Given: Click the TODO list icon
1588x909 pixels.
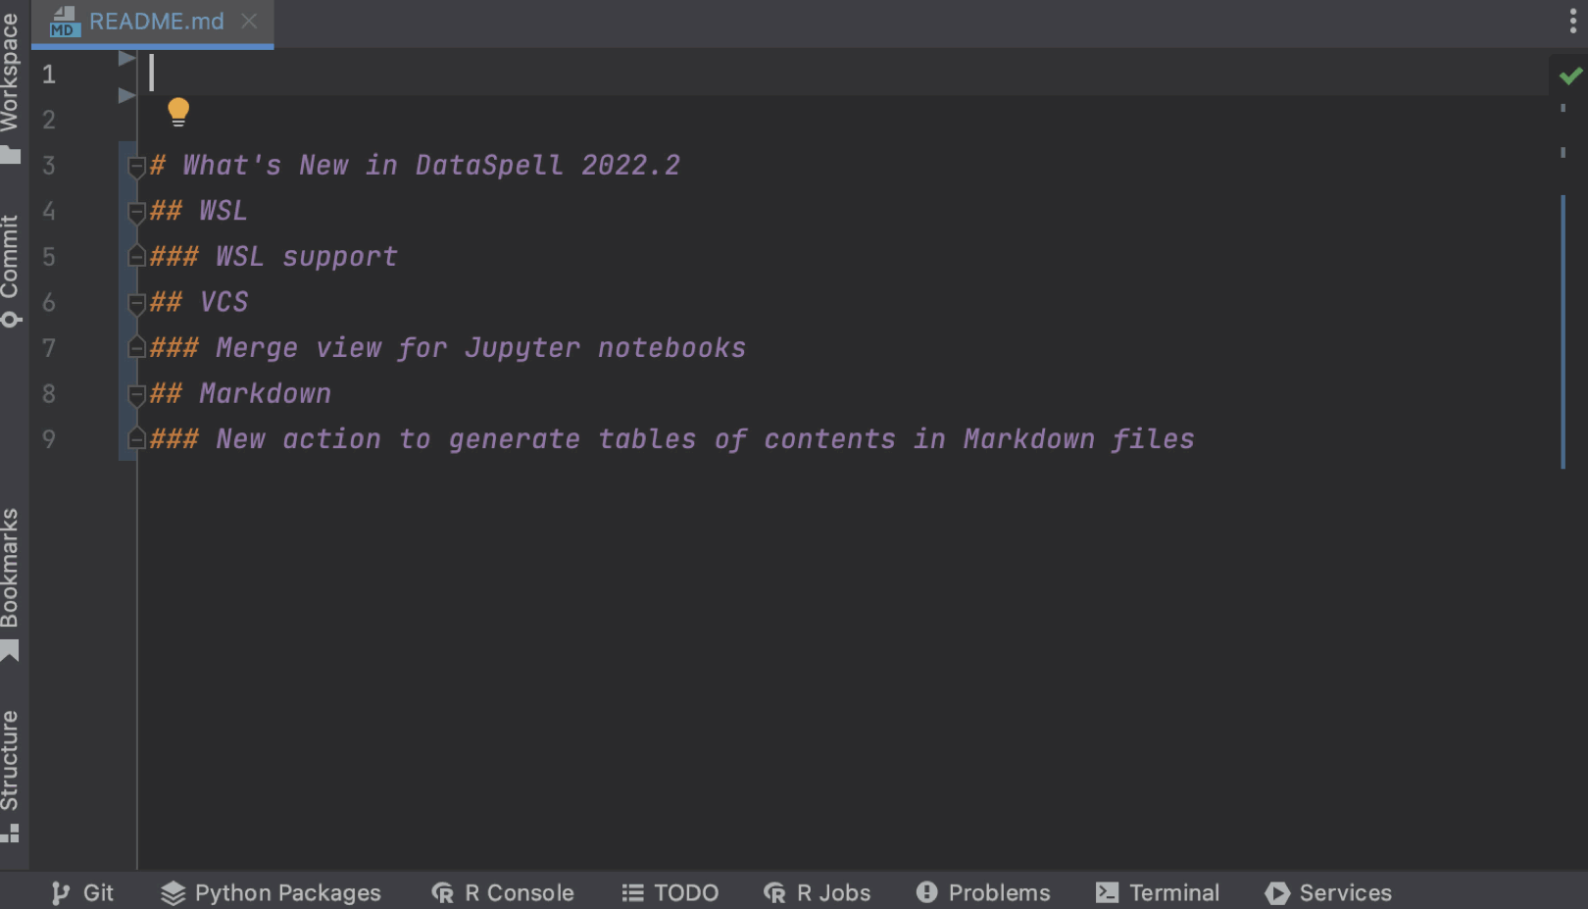Looking at the screenshot, I should pos(633,892).
